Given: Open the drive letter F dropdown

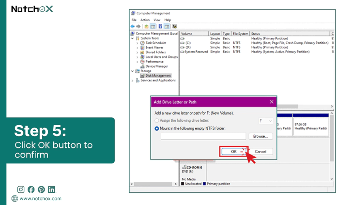Looking at the screenshot, I should pyautogui.click(x=266, y=121).
